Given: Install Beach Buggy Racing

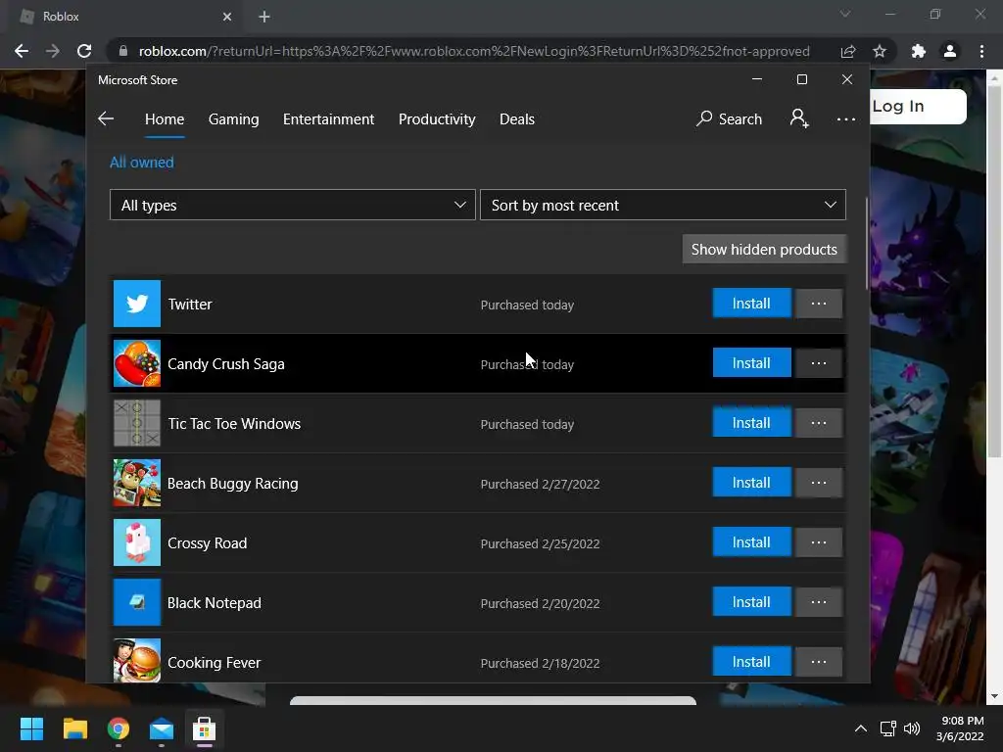Looking at the screenshot, I should [751, 483].
